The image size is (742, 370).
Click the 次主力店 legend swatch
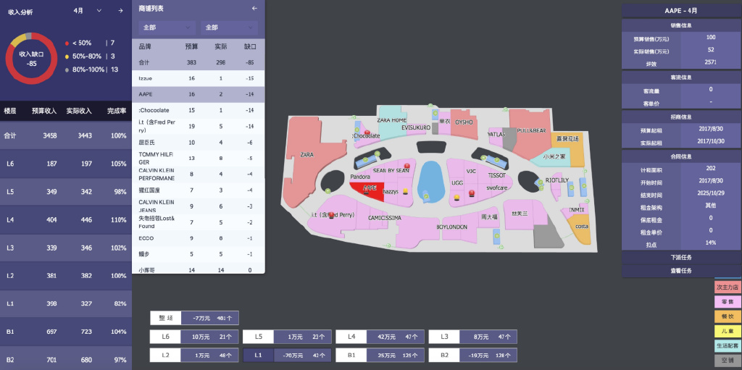pyautogui.click(x=728, y=287)
